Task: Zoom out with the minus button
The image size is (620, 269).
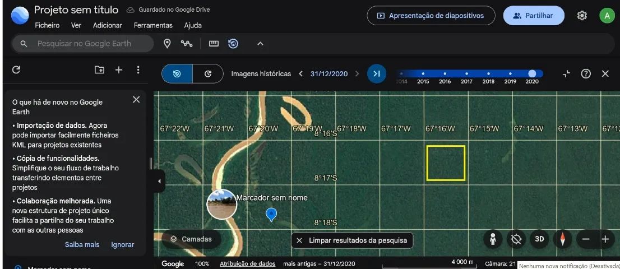Action: (x=586, y=239)
